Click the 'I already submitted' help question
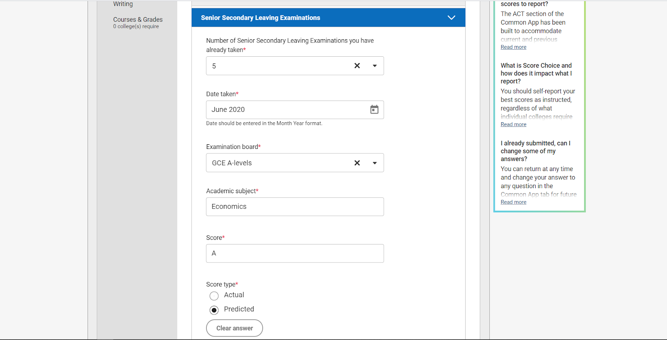 (x=535, y=151)
